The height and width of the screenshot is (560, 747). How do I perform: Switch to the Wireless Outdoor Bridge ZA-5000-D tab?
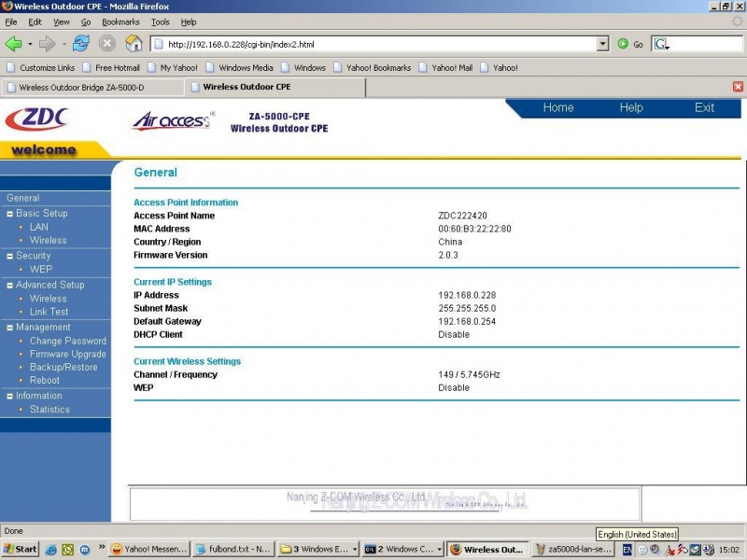[x=90, y=85]
